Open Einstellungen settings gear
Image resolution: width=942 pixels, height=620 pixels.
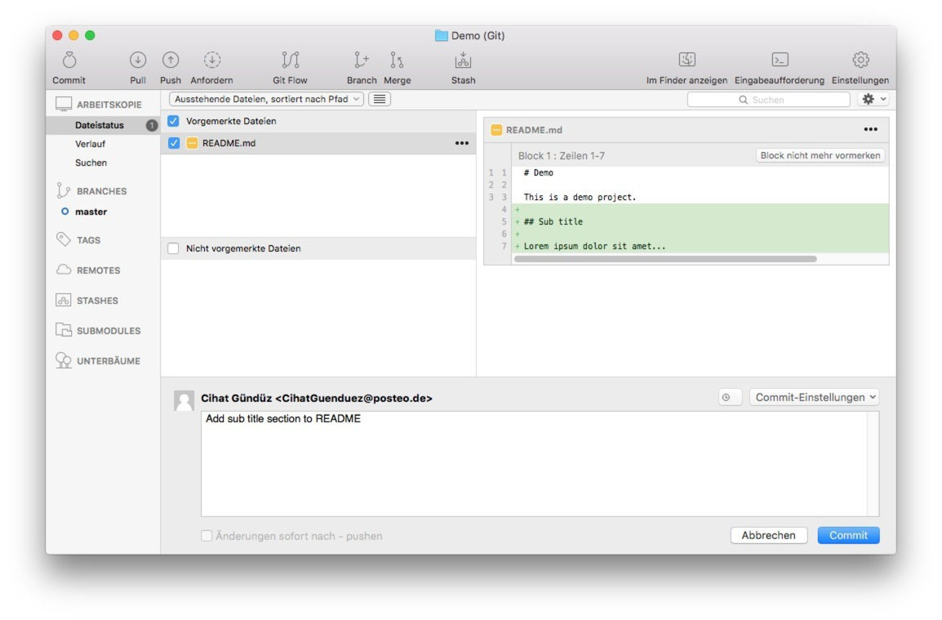pyautogui.click(x=860, y=60)
